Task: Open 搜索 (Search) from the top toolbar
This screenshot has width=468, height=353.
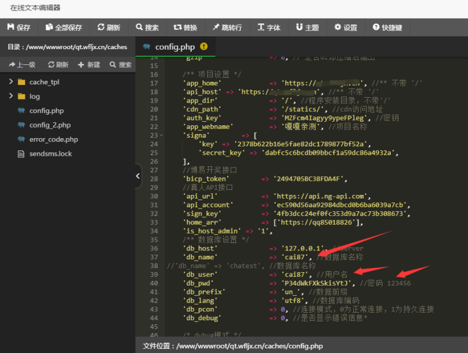Action: pyautogui.click(x=147, y=28)
